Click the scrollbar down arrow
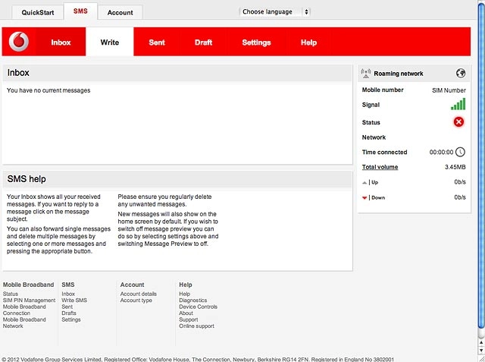Screen dimensions: 485x362 [x=481, y=350]
